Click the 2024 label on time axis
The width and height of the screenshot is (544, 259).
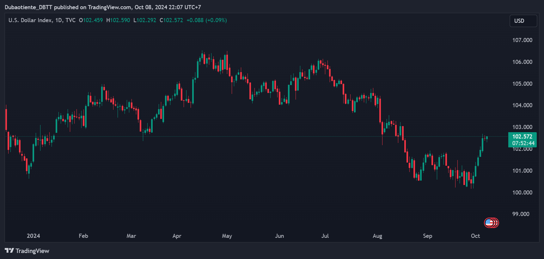34,236
